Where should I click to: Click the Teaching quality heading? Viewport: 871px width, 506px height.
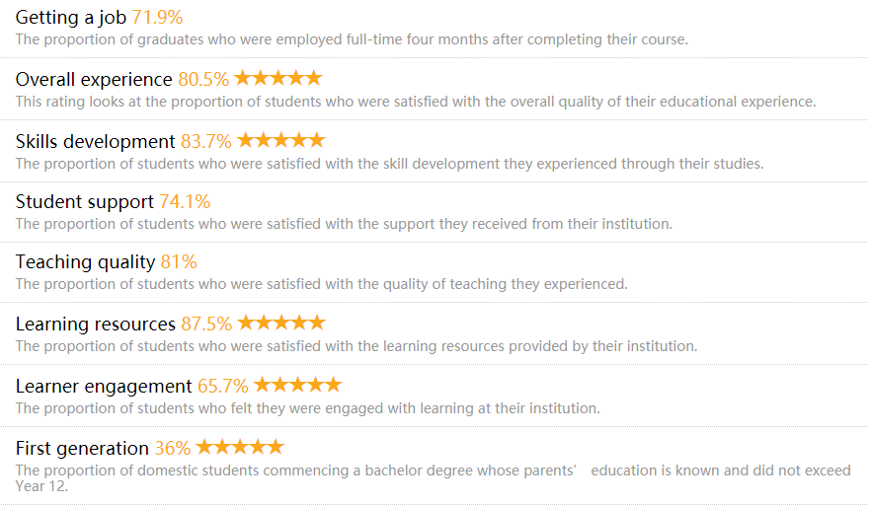85,262
